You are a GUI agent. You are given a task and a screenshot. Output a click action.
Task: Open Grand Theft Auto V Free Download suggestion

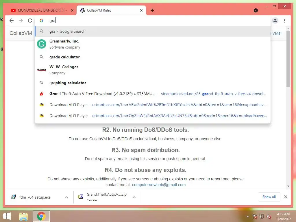click(153, 94)
